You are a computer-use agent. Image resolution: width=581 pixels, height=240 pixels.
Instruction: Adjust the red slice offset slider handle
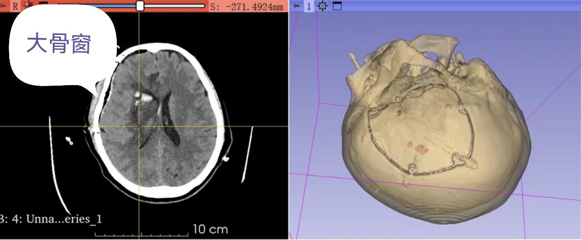(140, 6)
